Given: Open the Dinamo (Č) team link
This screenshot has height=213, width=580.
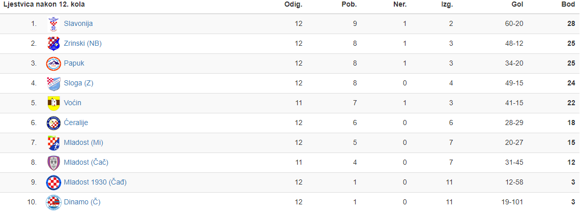Looking at the screenshot, I should [82, 202].
